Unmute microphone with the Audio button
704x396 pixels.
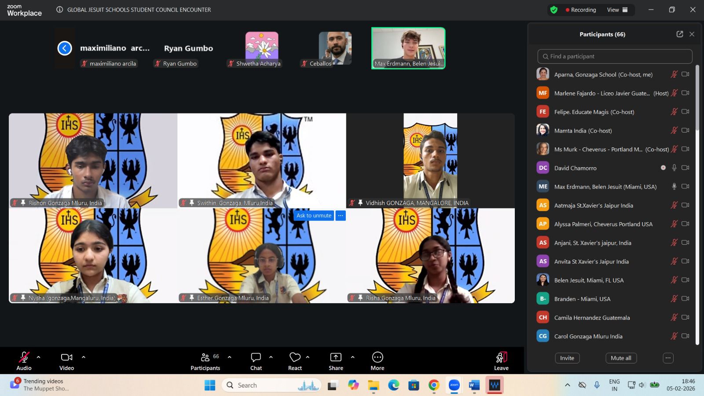point(24,361)
